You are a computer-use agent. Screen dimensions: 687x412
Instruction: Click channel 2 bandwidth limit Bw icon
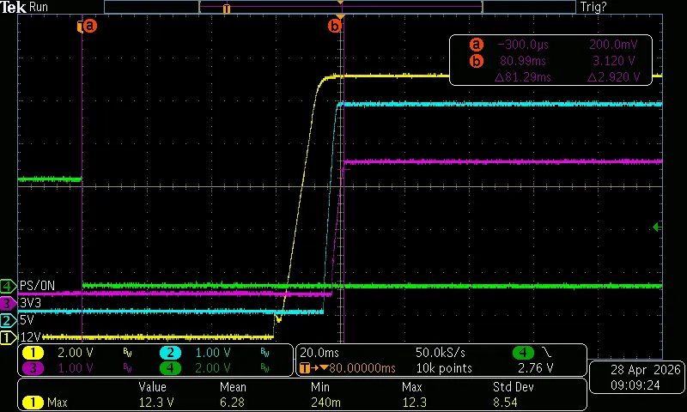265,353
